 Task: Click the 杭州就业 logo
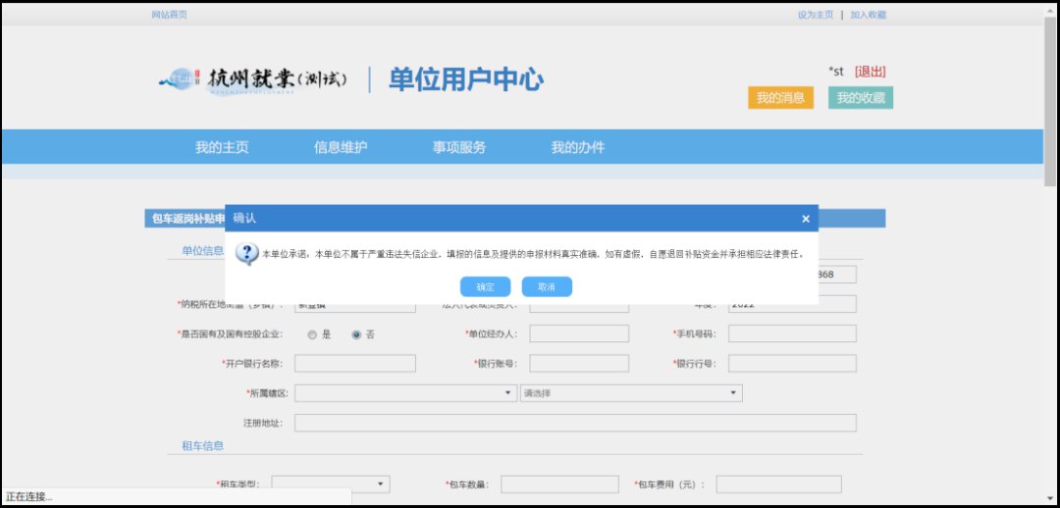pyautogui.click(x=253, y=80)
